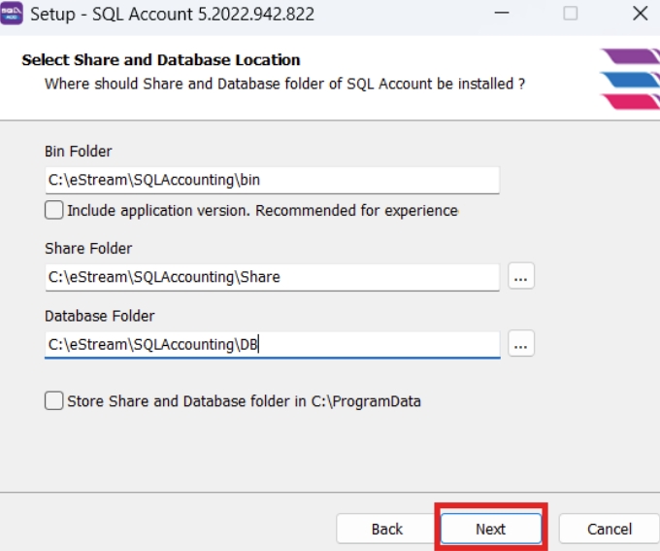Click the Select Share and Database Location heading
This screenshot has width=660, height=551.
[x=161, y=60]
